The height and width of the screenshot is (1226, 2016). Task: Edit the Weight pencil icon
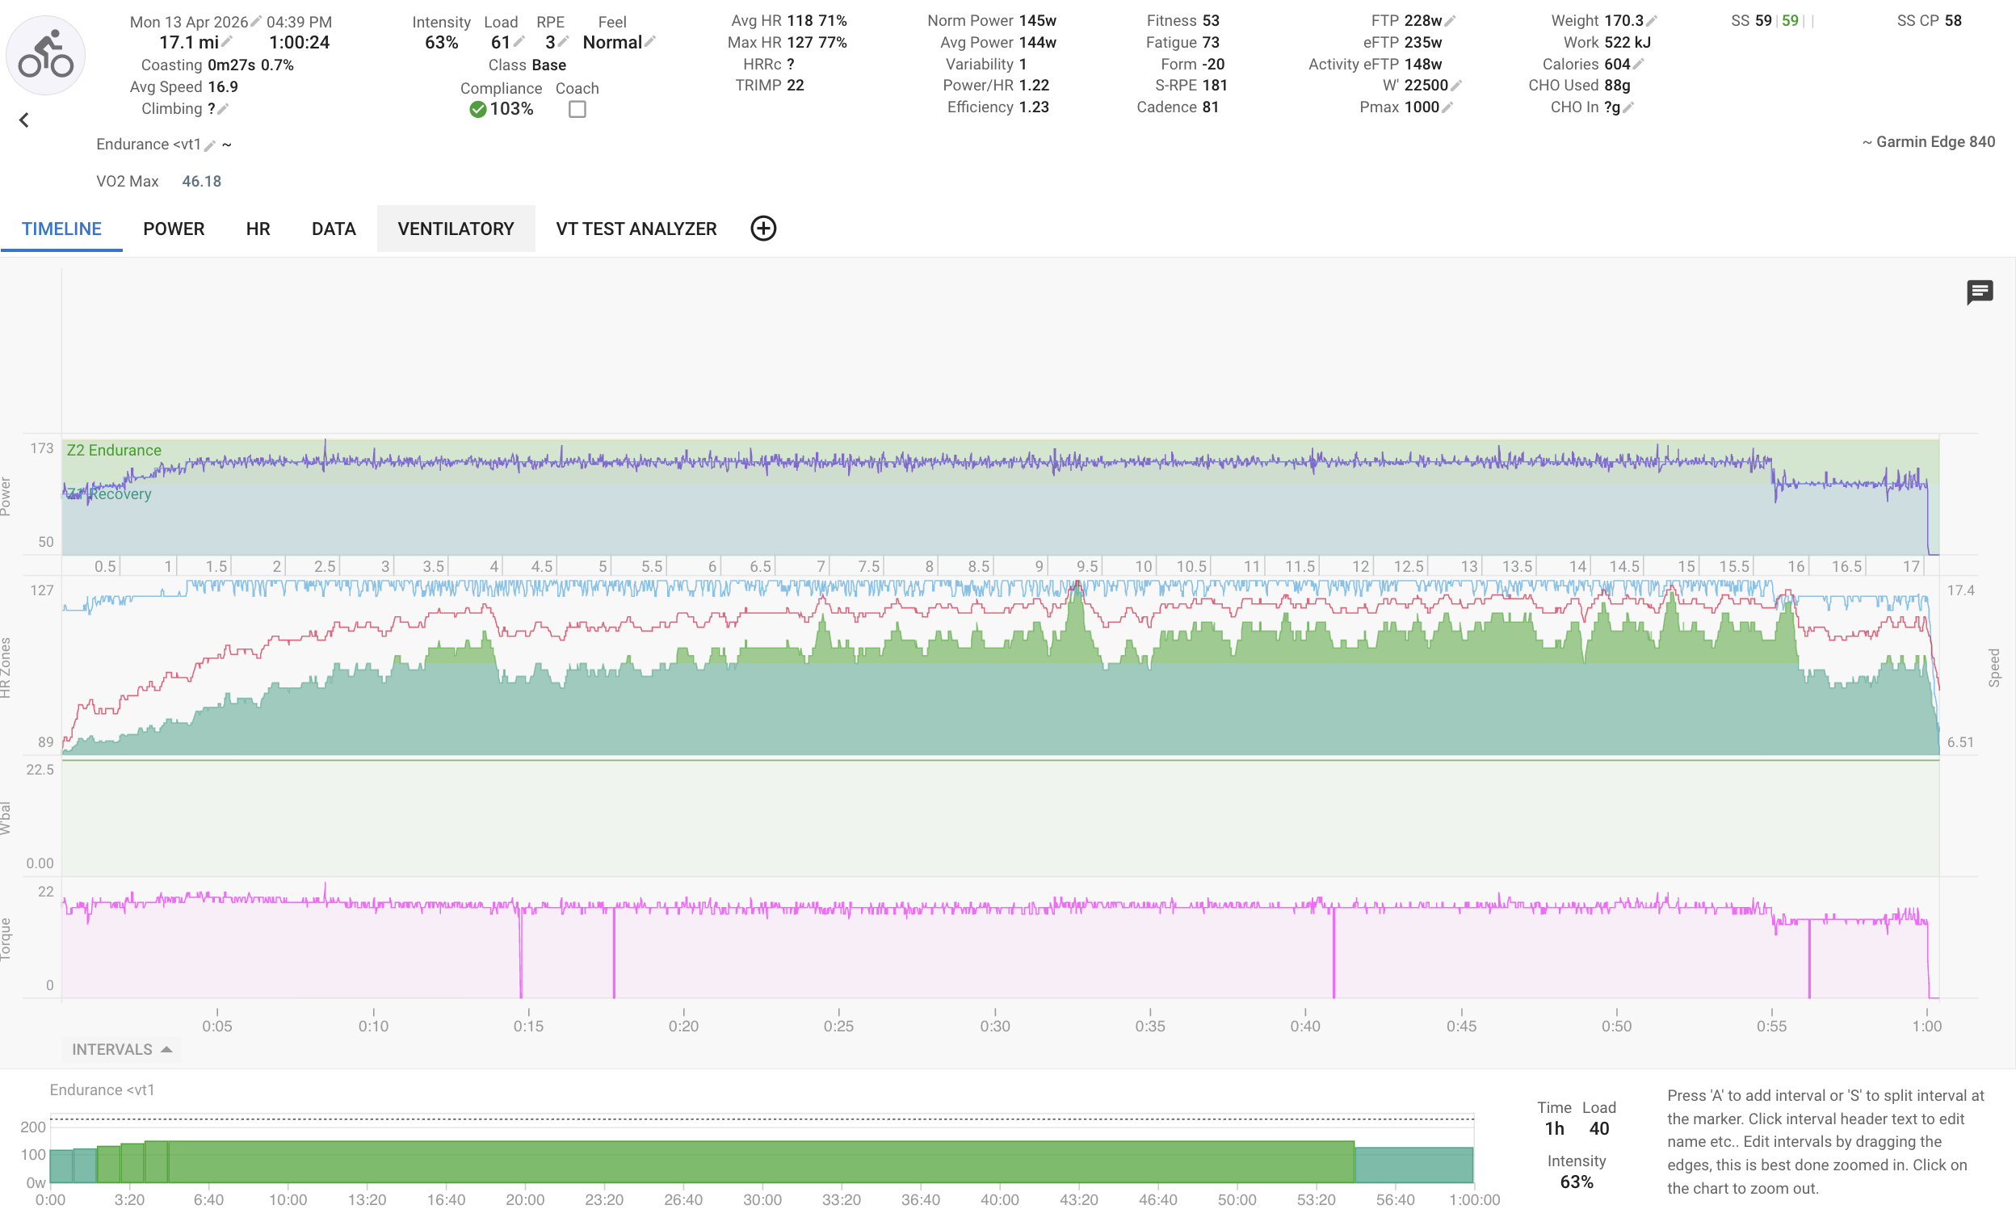pyautogui.click(x=1651, y=21)
